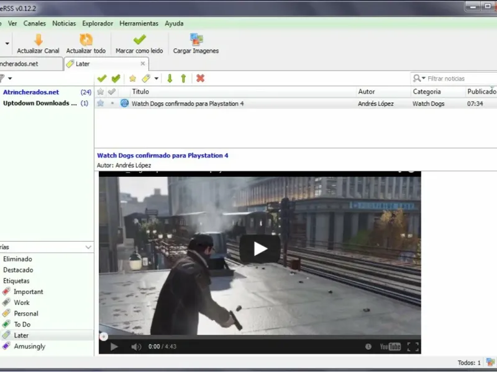Click the Marcar como leido checkmark icon

(x=139, y=40)
